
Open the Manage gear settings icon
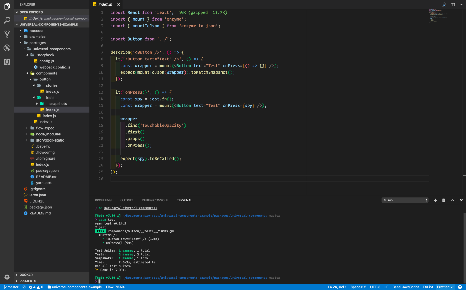7,277
